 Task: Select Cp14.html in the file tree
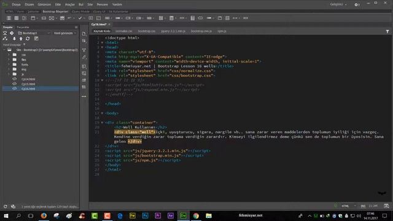(x=28, y=79)
